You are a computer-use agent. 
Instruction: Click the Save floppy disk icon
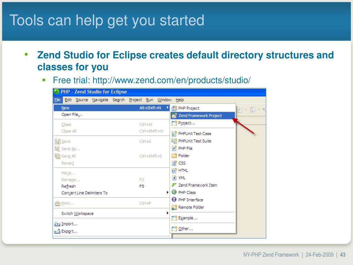coord(58,141)
